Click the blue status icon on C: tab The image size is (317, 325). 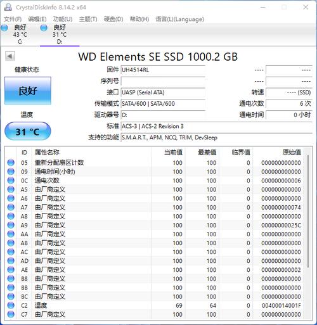pos(4,28)
